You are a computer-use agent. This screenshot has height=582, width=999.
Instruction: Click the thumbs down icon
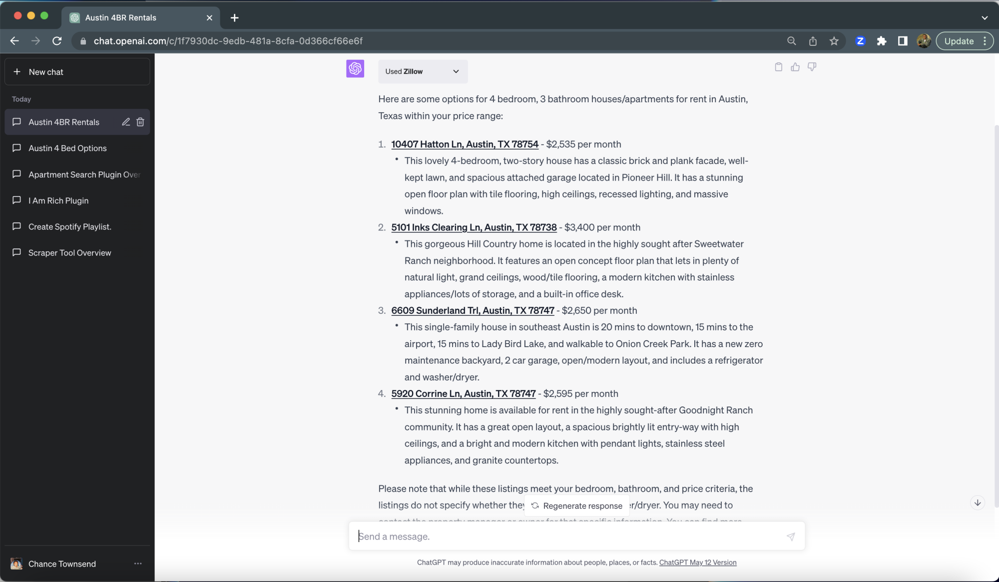point(812,66)
